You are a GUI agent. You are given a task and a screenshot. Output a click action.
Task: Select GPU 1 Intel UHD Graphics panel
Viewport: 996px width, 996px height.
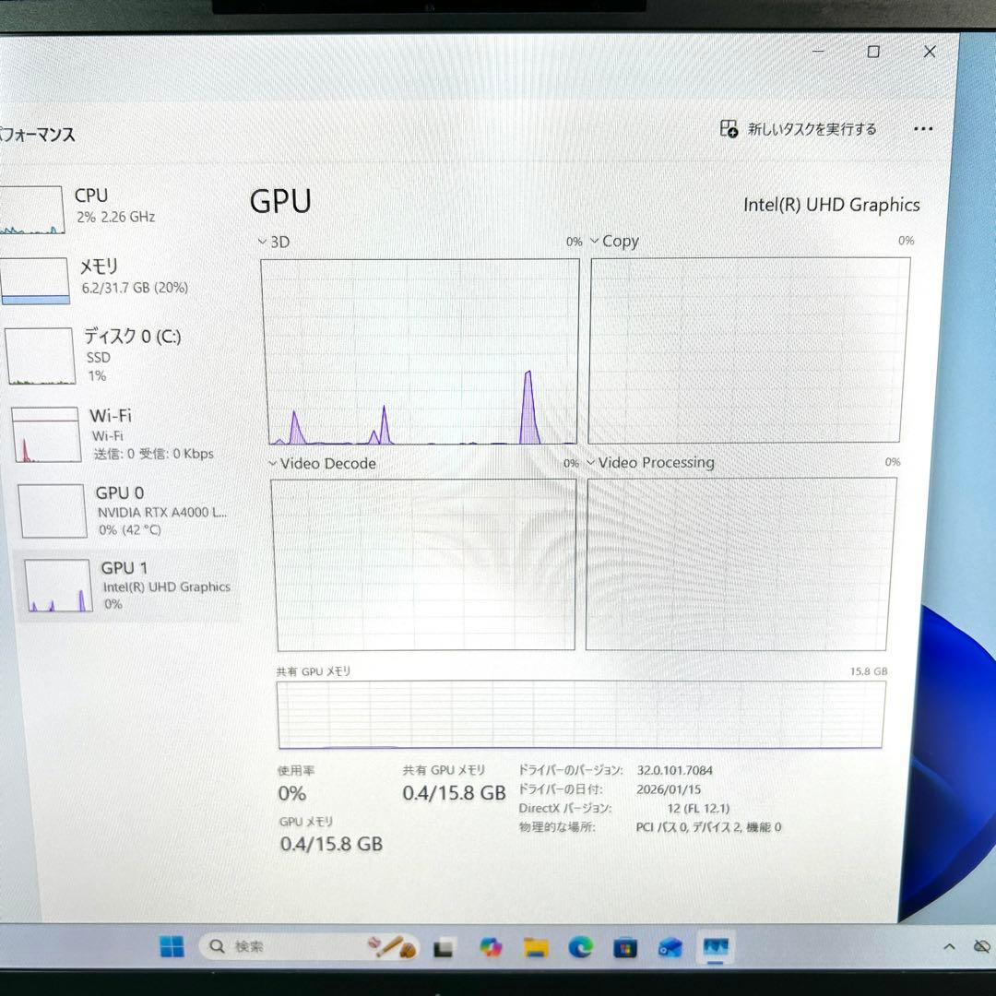tap(123, 585)
